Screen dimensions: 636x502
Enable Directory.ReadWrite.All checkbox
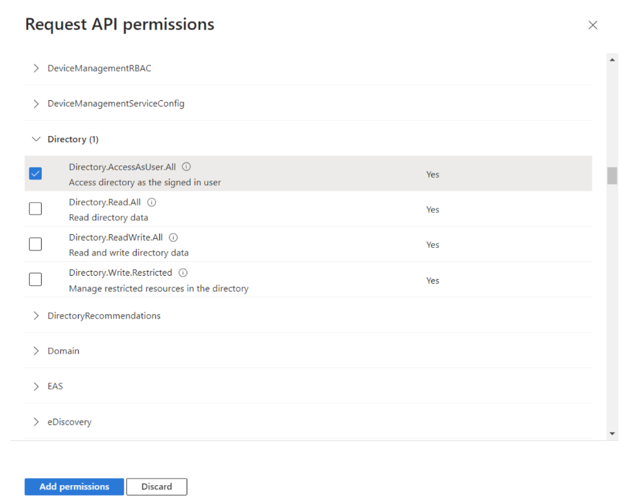coord(35,244)
